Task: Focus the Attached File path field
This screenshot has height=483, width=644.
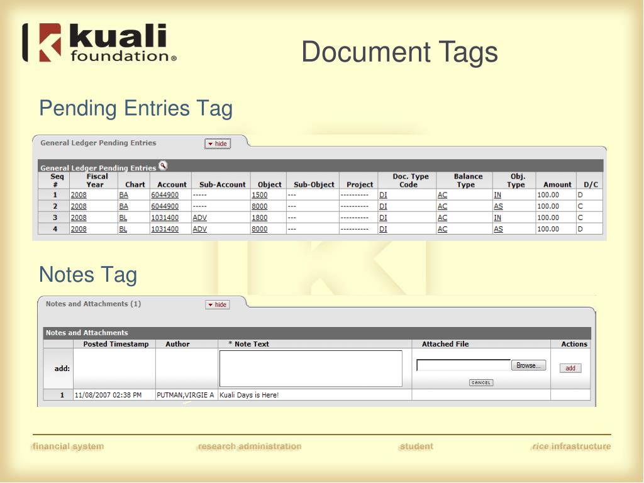Action: (464, 365)
